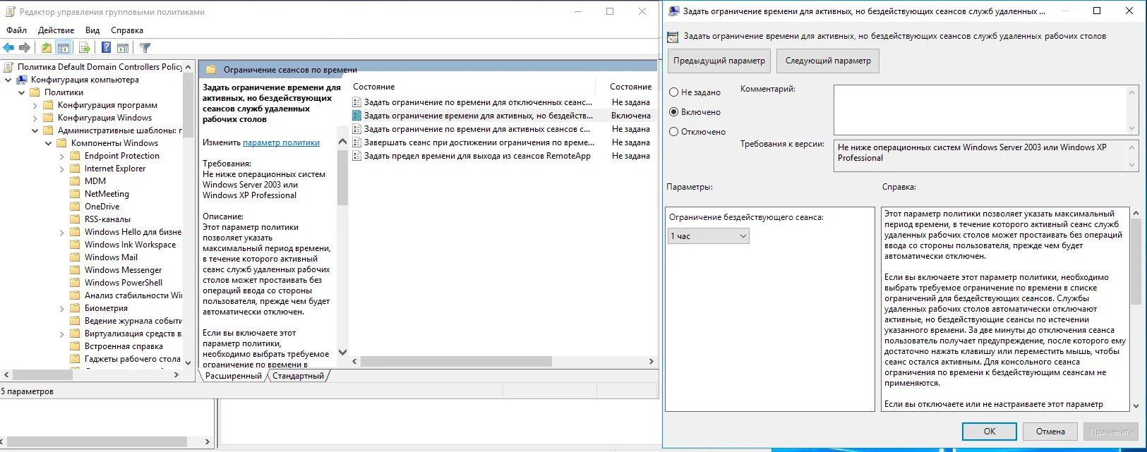Click folder icon next to Endpoint Protection
The width and height of the screenshot is (1147, 452).
76,156
